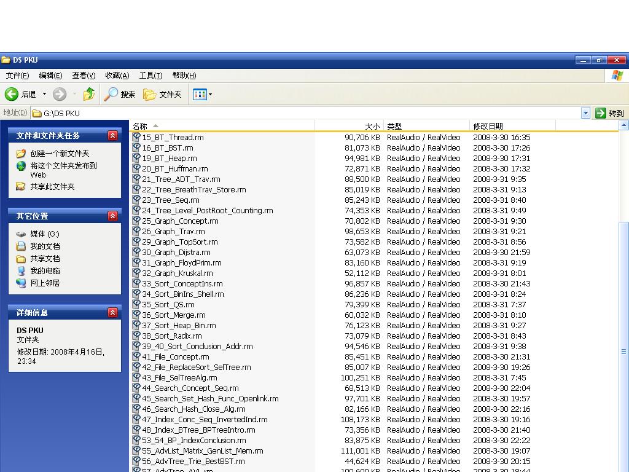Screen dimensions: 629x472
Task: Click the vertical scrollbar thumb
Action: [623, 350]
